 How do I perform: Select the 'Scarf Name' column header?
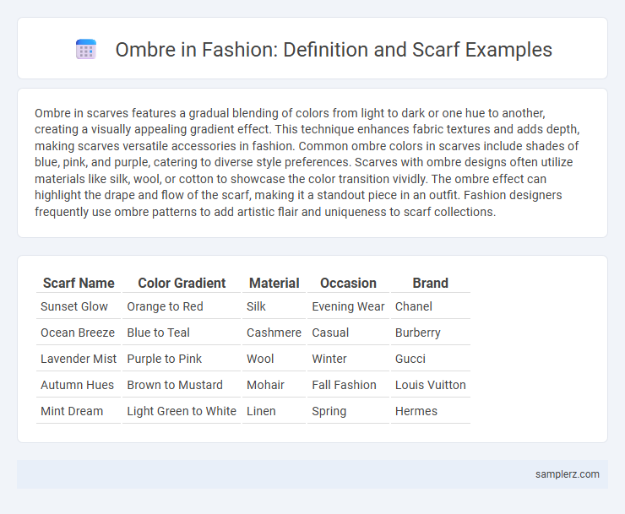pyautogui.click(x=79, y=283)
